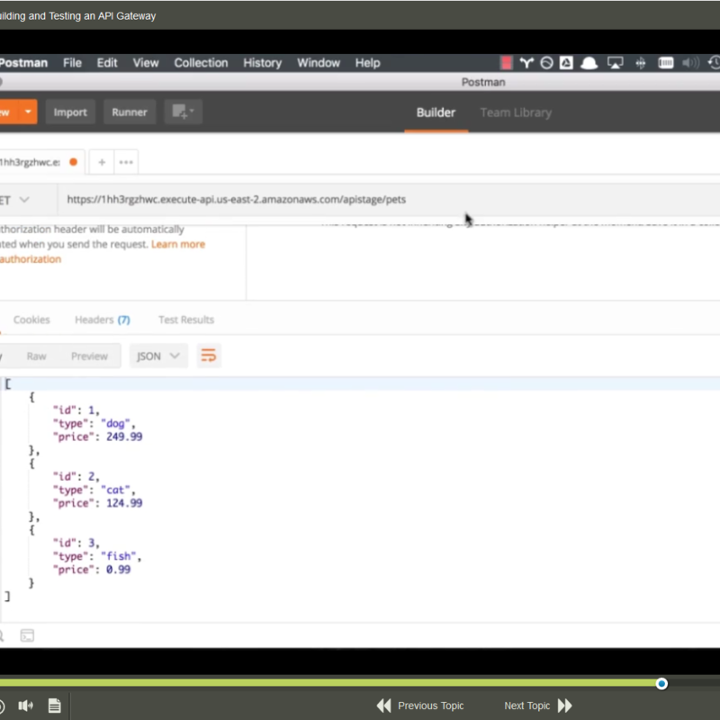This screenshot has width=720, height=720.
Task: Switch response view to Raw
Action: 36,356
